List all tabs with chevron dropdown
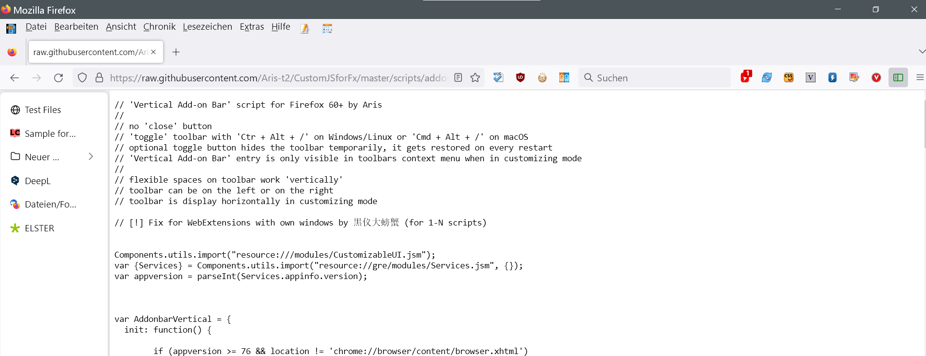Screen dimensions: 926x356 [922, 52]
